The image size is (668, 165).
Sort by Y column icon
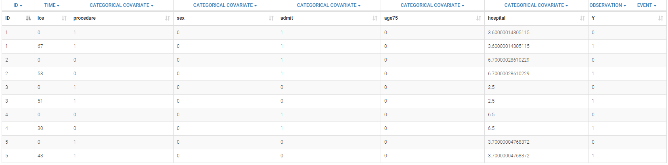point(661,18)
